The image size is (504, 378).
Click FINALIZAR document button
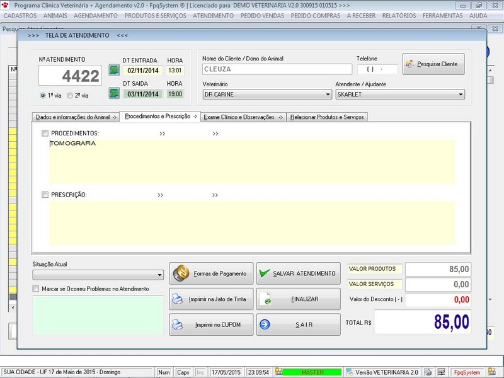point(298,299)
